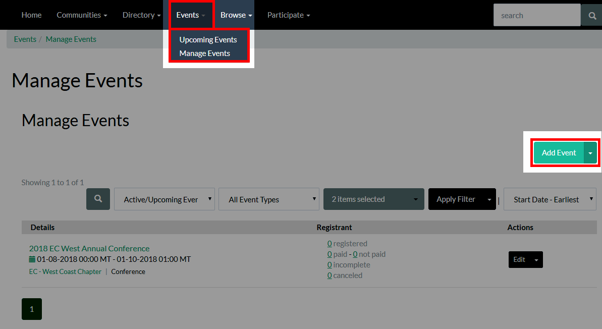Open the All Event Types dropdown
Image resolution: width=602 pixels, height=329 pixels.
269,199
